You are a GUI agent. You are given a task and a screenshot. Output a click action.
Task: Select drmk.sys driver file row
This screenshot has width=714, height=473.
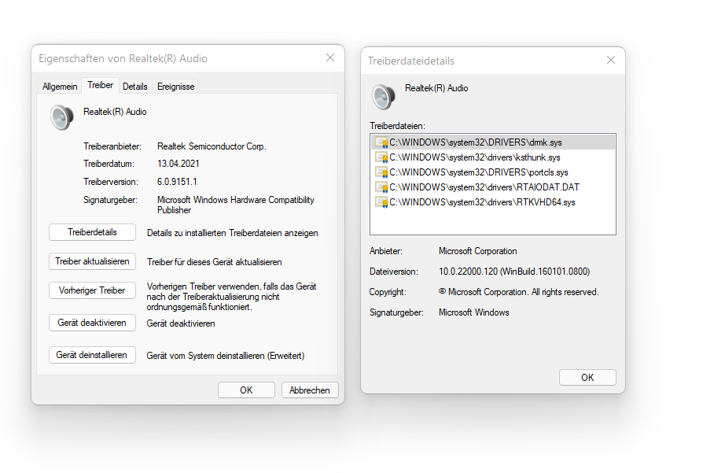493,142
